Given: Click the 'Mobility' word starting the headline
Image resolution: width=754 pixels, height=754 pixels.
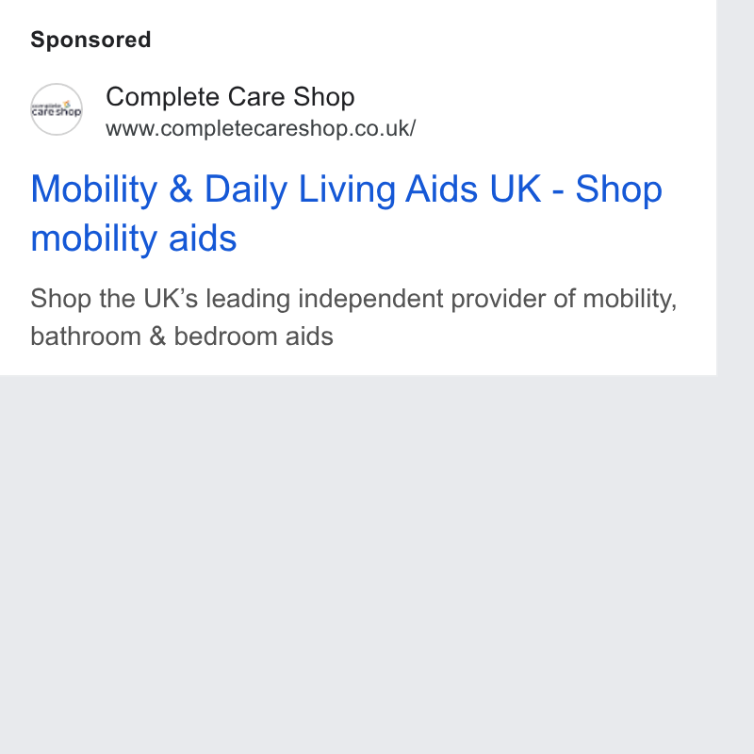Looking at the screenshot, I should pos(94,189).
